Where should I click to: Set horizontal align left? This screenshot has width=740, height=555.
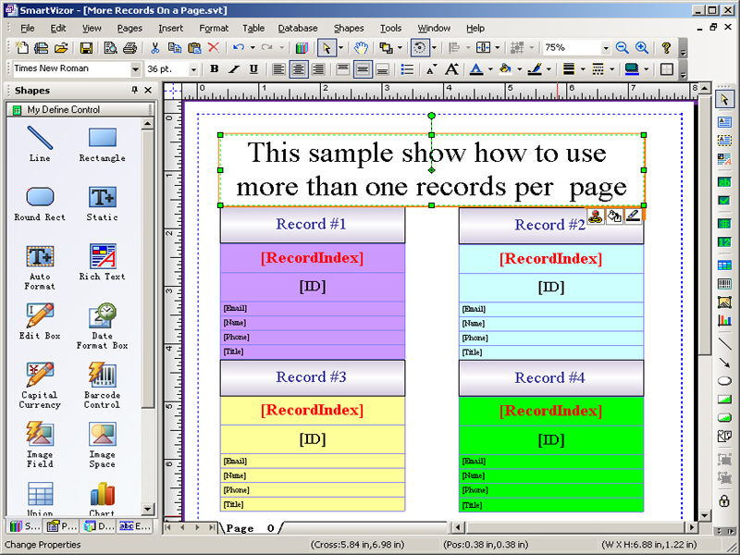pos(278,69)
